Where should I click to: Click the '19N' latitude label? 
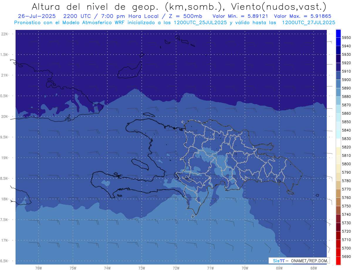[5, 158]
